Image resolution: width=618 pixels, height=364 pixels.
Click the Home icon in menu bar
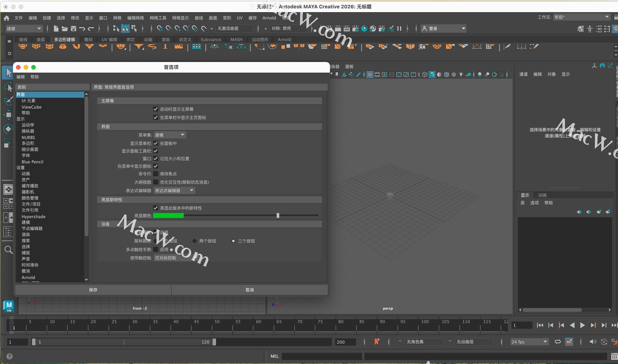pos(6,18)
